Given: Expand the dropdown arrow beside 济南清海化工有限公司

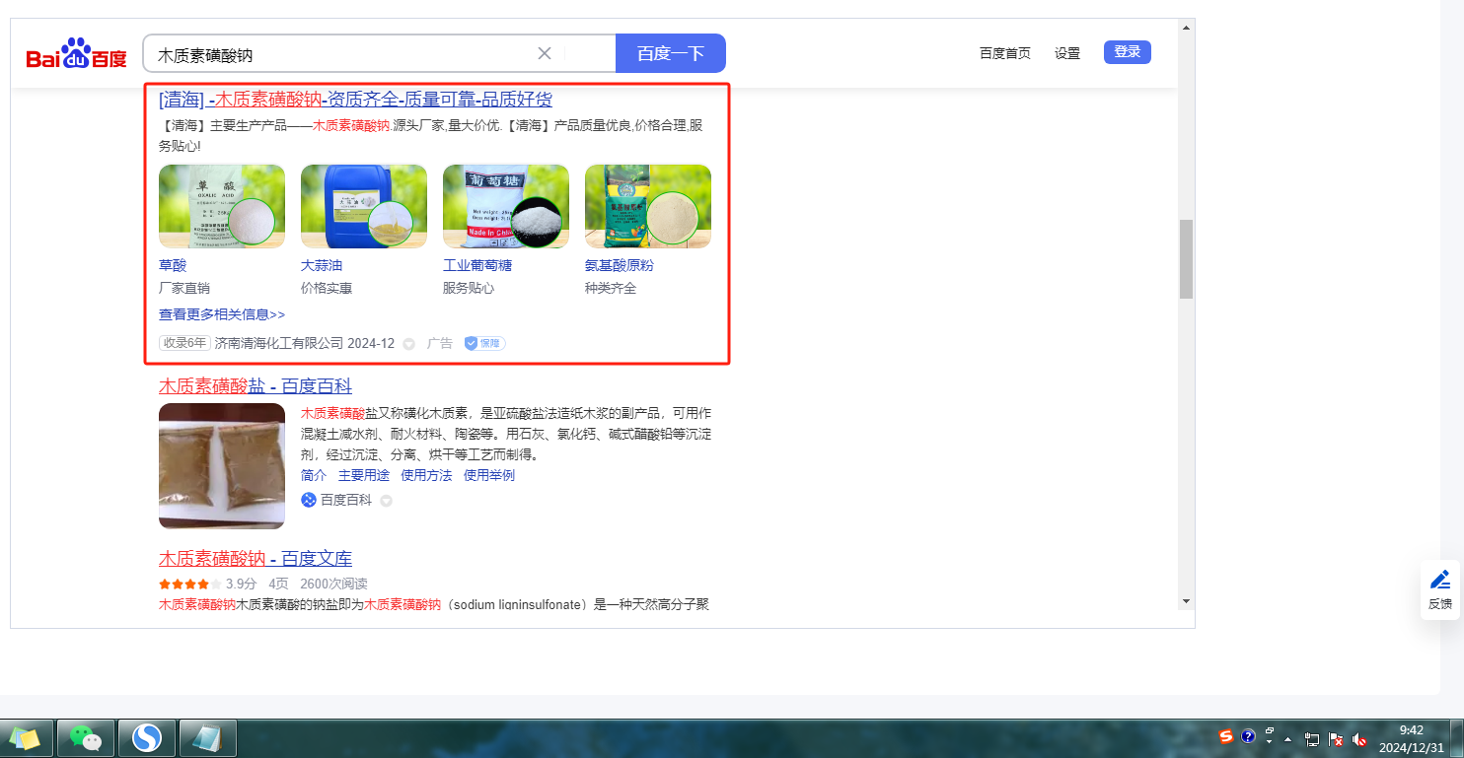Looking at the screenshot, I should [x=409, y=344].
